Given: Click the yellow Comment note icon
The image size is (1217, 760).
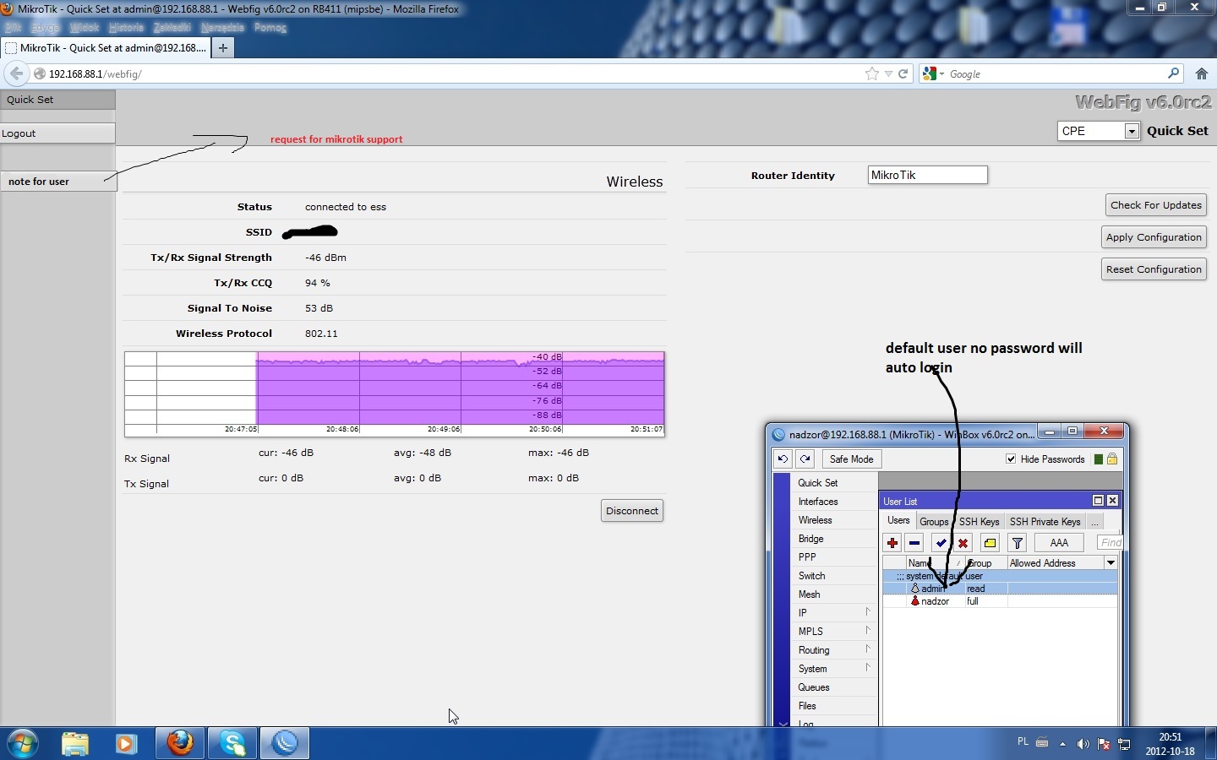Looking at the screenshot, I should point(991,543).
